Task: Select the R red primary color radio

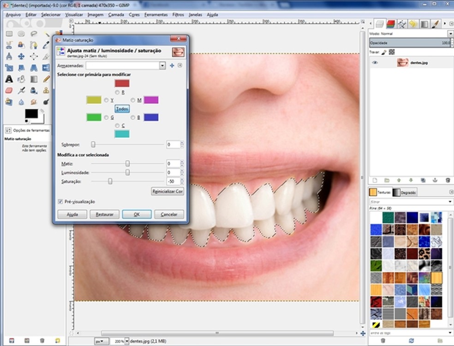Action: [x=117, y=92]
